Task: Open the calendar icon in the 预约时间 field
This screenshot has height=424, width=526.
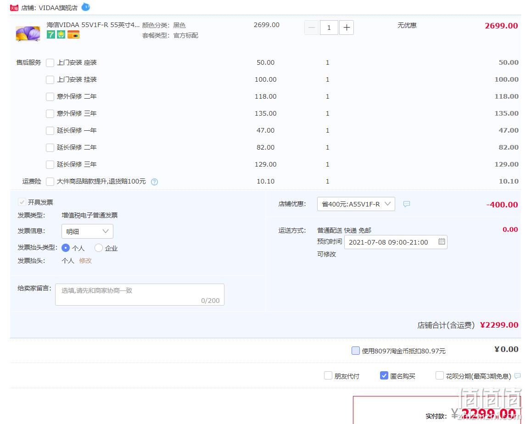Action: [x=442, y=241]
